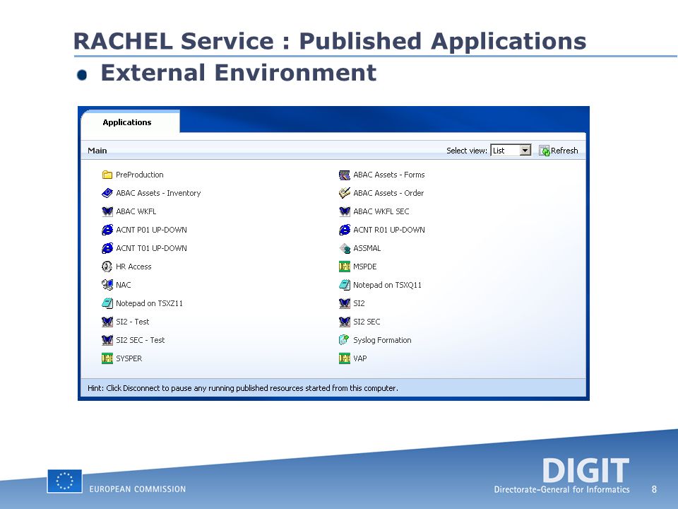Click ABAC Assets - Forms link
The height and width of the screenshot is (509, 678).
point(388,175)
